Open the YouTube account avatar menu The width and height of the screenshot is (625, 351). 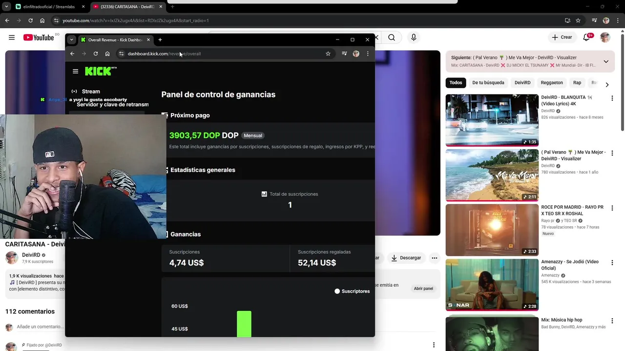[x=605, y=38]
